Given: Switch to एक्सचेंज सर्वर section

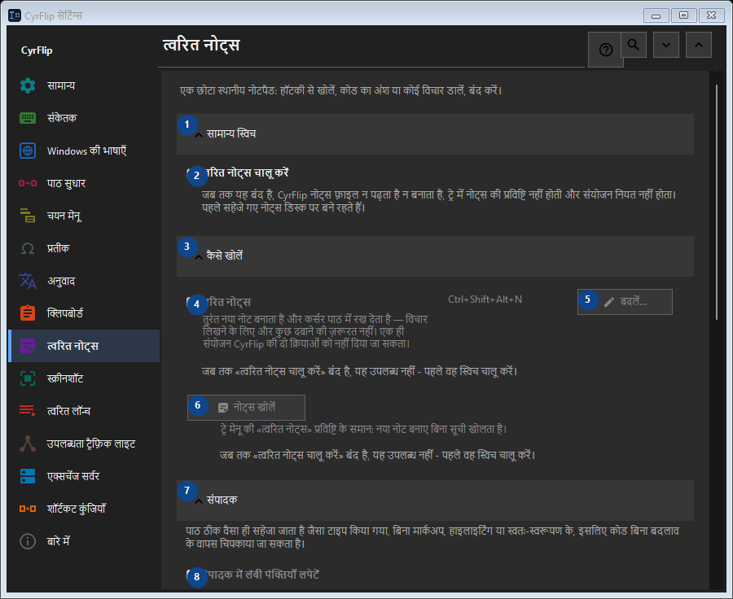Looking at the screenshot, I should 84,476.
